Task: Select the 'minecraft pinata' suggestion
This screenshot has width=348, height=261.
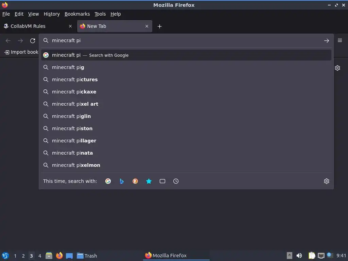Action: pyautogui.click(x=186, y=153)
